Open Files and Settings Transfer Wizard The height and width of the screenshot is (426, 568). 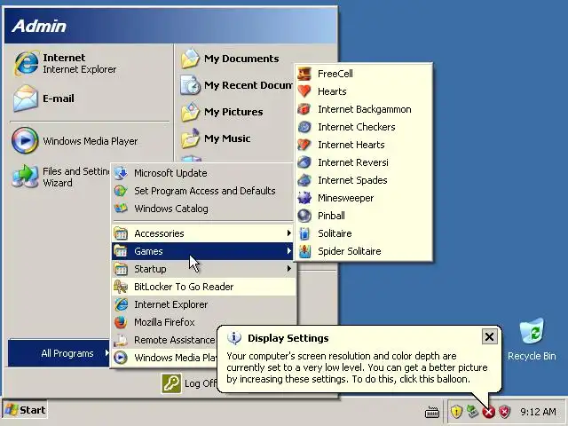[60, 177]
